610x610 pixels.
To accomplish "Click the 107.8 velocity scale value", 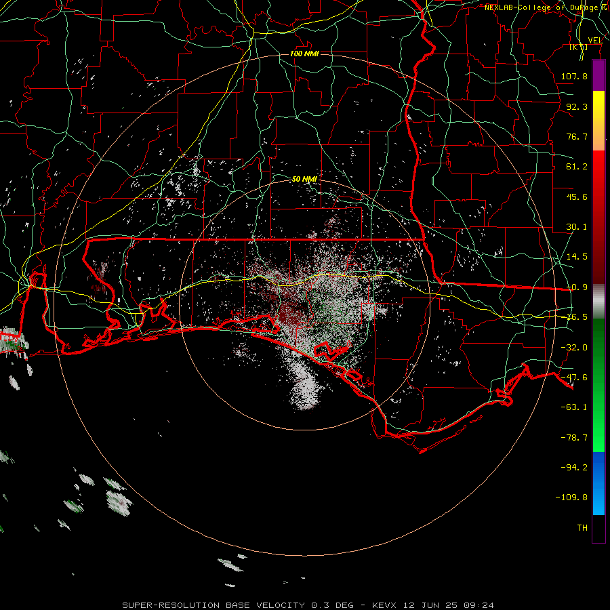I will click(x=574, y=76).
